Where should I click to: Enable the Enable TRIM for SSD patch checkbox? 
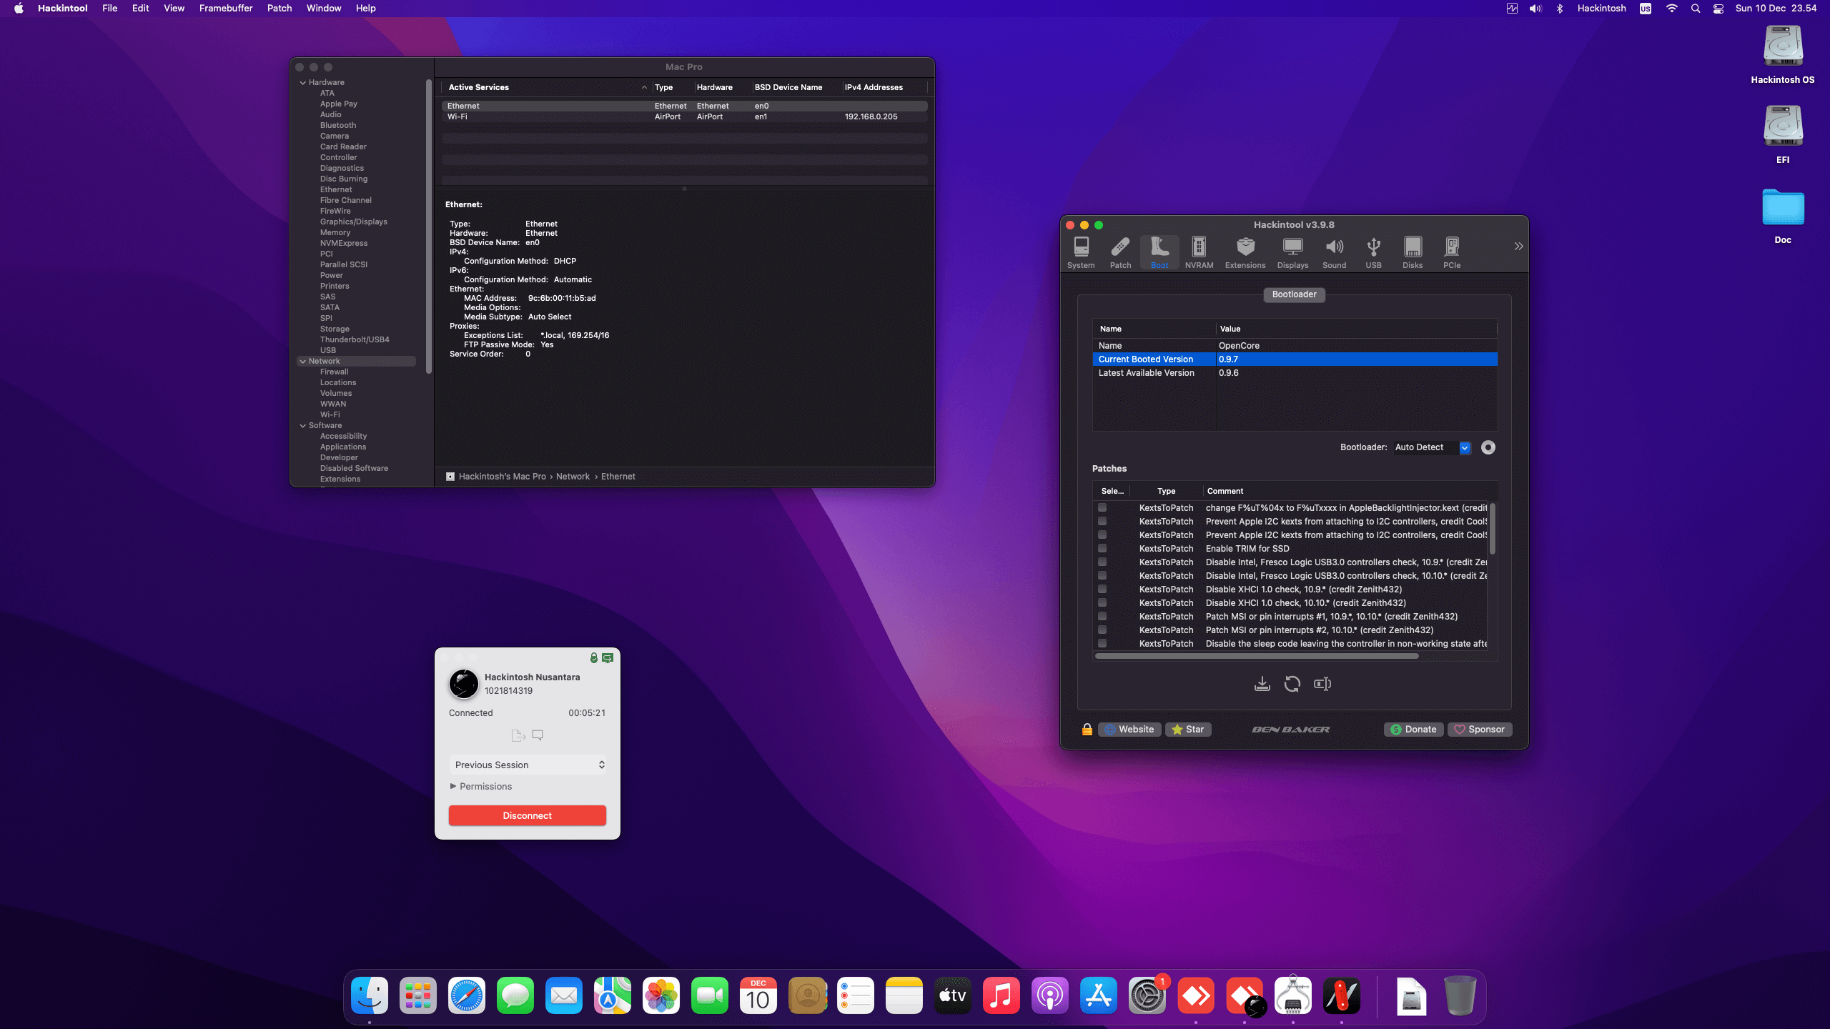click(x=1102, y=548)
